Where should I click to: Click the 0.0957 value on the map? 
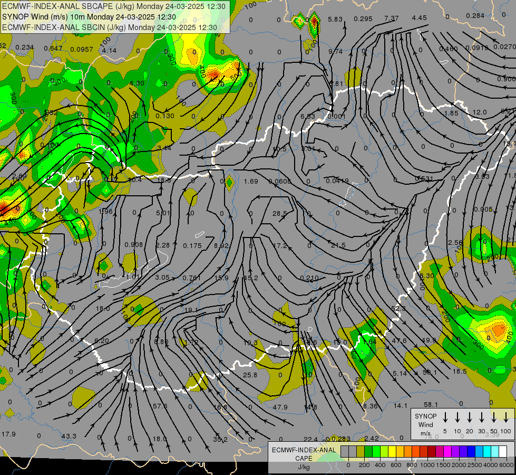tap(82, 50)
